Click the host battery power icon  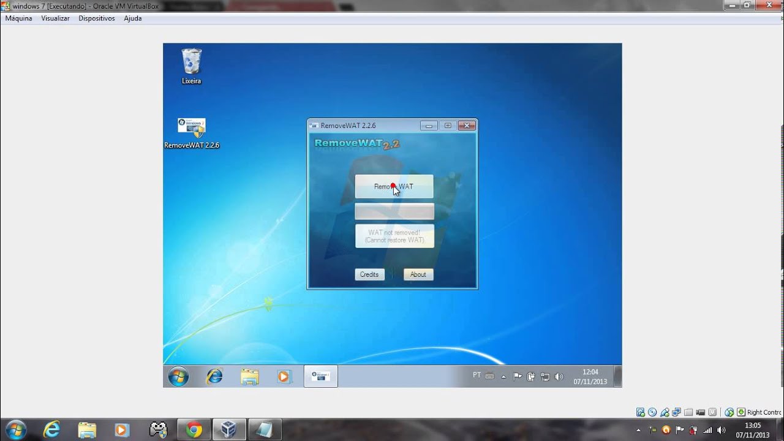pos(694,430)
